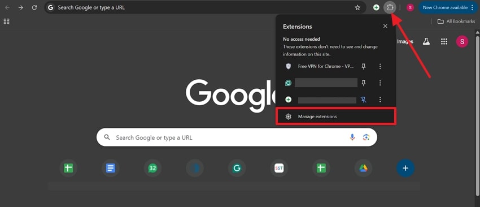
Task: Open the apps grid shortcut in bookmarks bar
Action: point(6,21)
